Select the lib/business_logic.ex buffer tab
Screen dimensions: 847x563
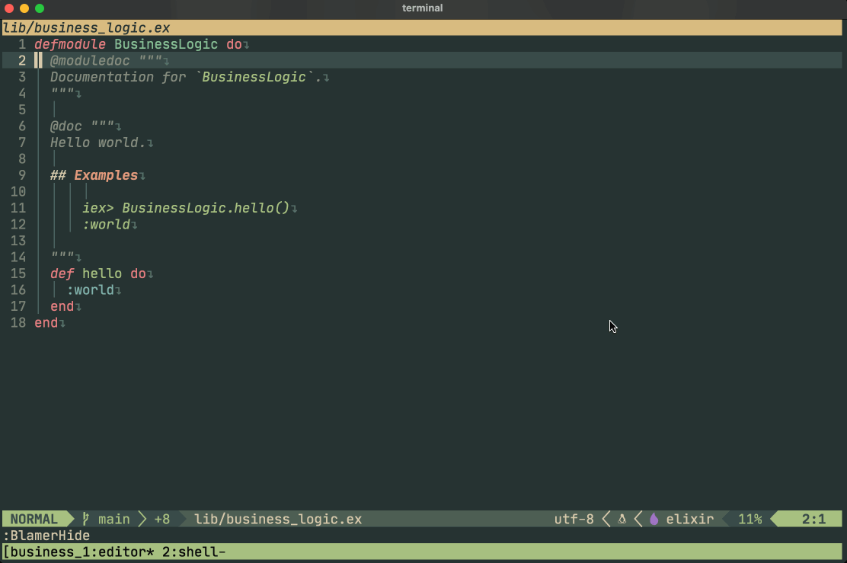pos(86,27)
